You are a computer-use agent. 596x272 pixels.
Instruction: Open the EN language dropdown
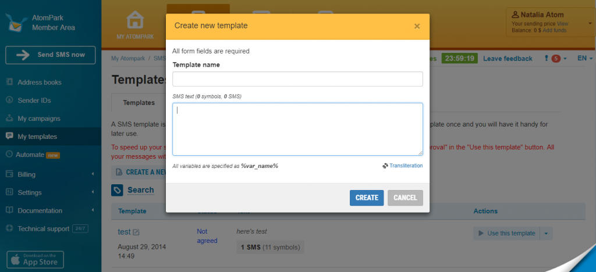click(584, 59)
